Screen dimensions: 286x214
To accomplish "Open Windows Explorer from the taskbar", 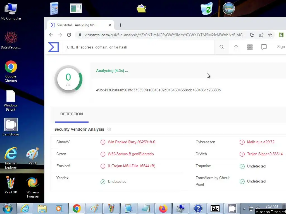I will (42, 208).
